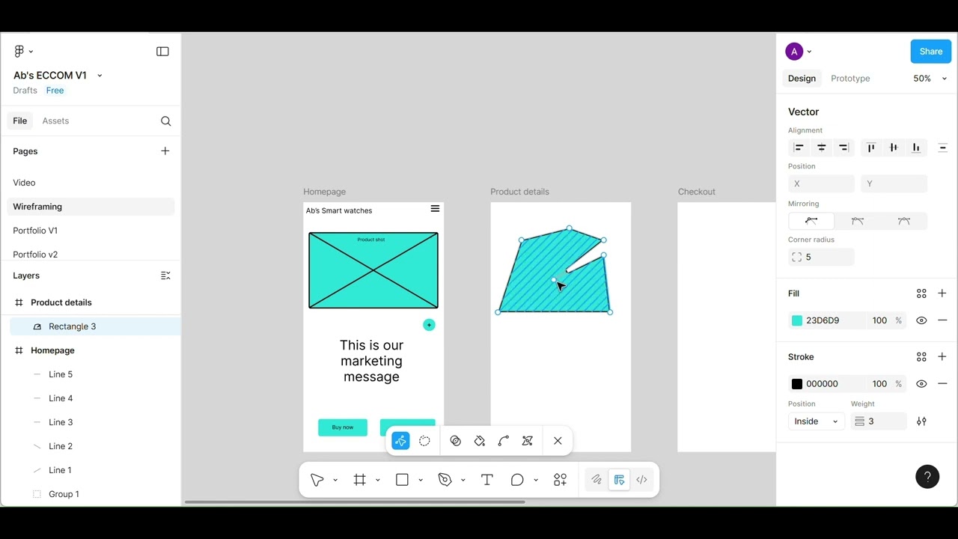Expand Frame tool options chevron

(378, 480)
